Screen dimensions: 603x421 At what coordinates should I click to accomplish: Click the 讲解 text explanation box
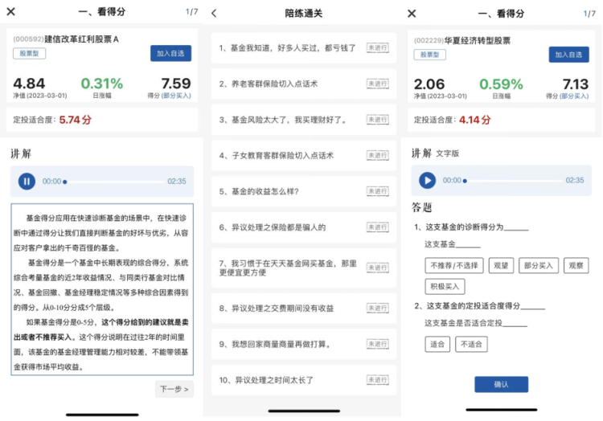click(102, 289)
